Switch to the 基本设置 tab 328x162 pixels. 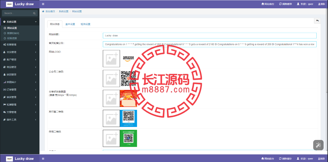click(70, 24)
